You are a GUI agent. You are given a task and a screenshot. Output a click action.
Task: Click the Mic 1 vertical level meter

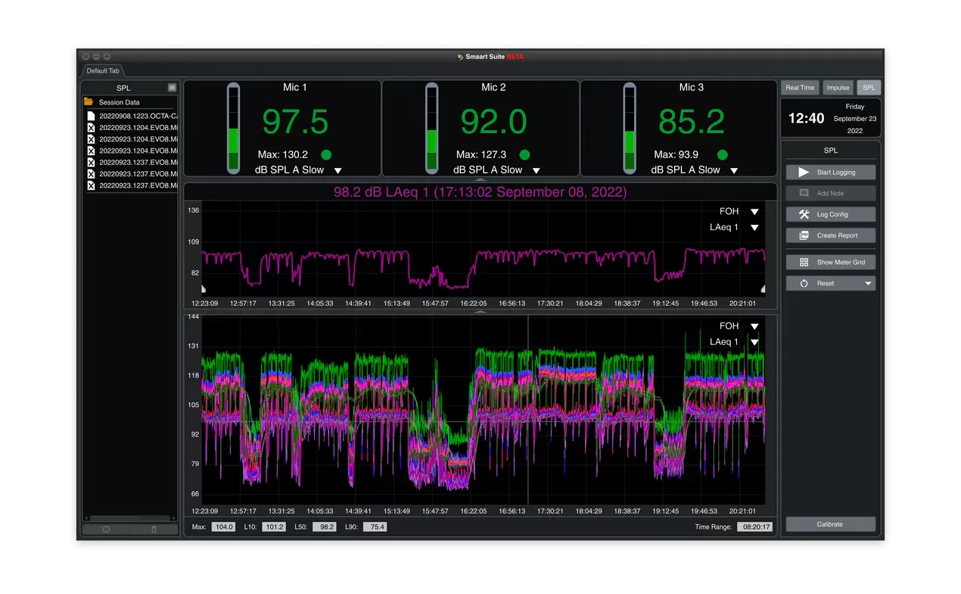point(234,128)
